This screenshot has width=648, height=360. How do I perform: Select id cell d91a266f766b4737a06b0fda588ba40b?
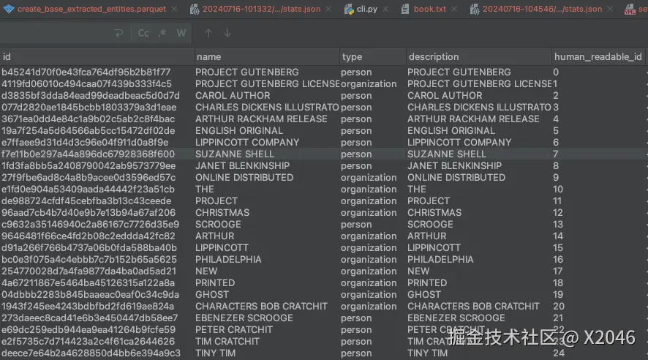(88, 247)
